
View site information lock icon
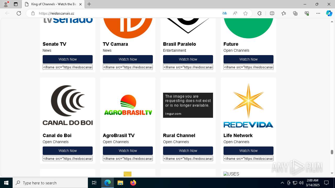pos(33,13)
